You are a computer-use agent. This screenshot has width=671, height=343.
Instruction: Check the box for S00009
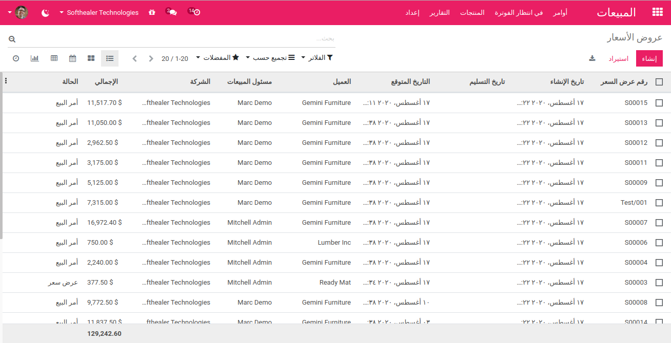[x=659, y=183]
